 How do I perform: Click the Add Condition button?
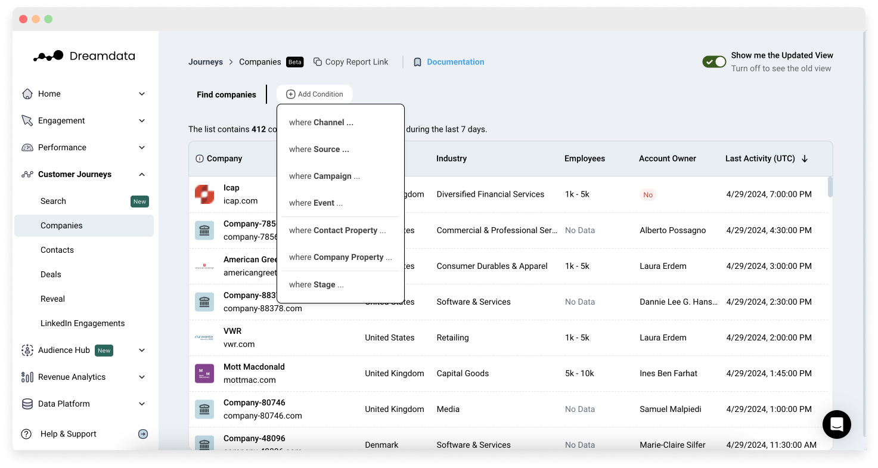pyautogui.click(x=315, y=94)
